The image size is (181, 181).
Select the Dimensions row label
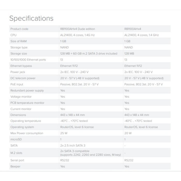click(x=18, y=115)
